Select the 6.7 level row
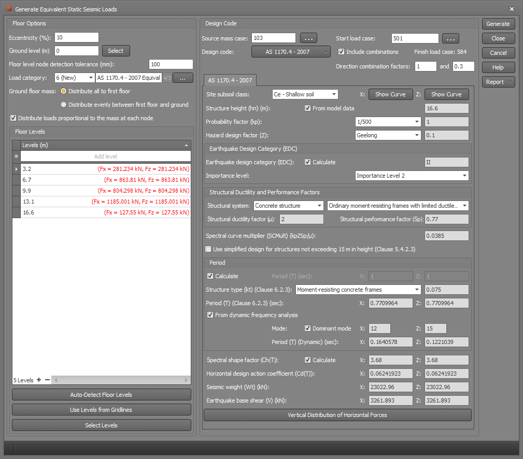Viewport: 523px width, 459px height. [x=106, y=180]
